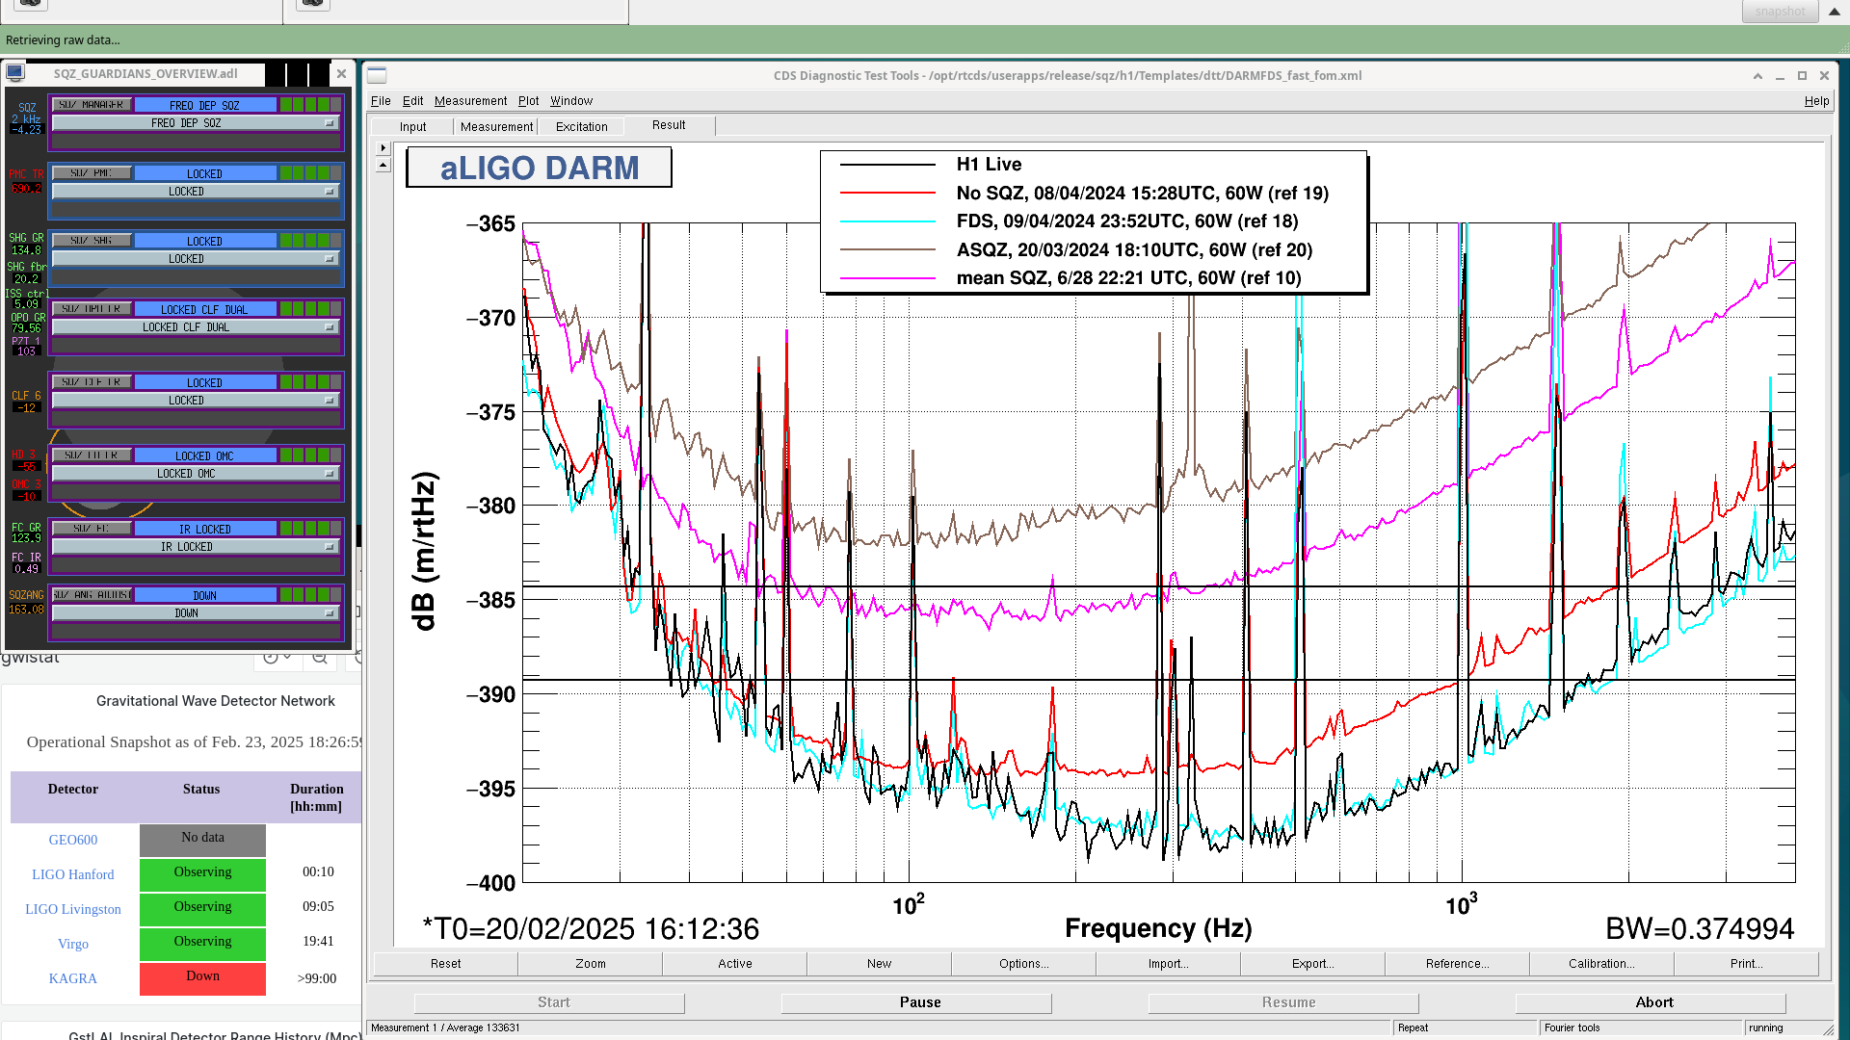This screenshot has height=1040, width=1850.
Task: Click the GEO600 No data status cell
Action: pos(202,840)
